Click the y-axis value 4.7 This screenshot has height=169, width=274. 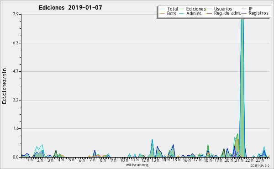click(16, 71)
